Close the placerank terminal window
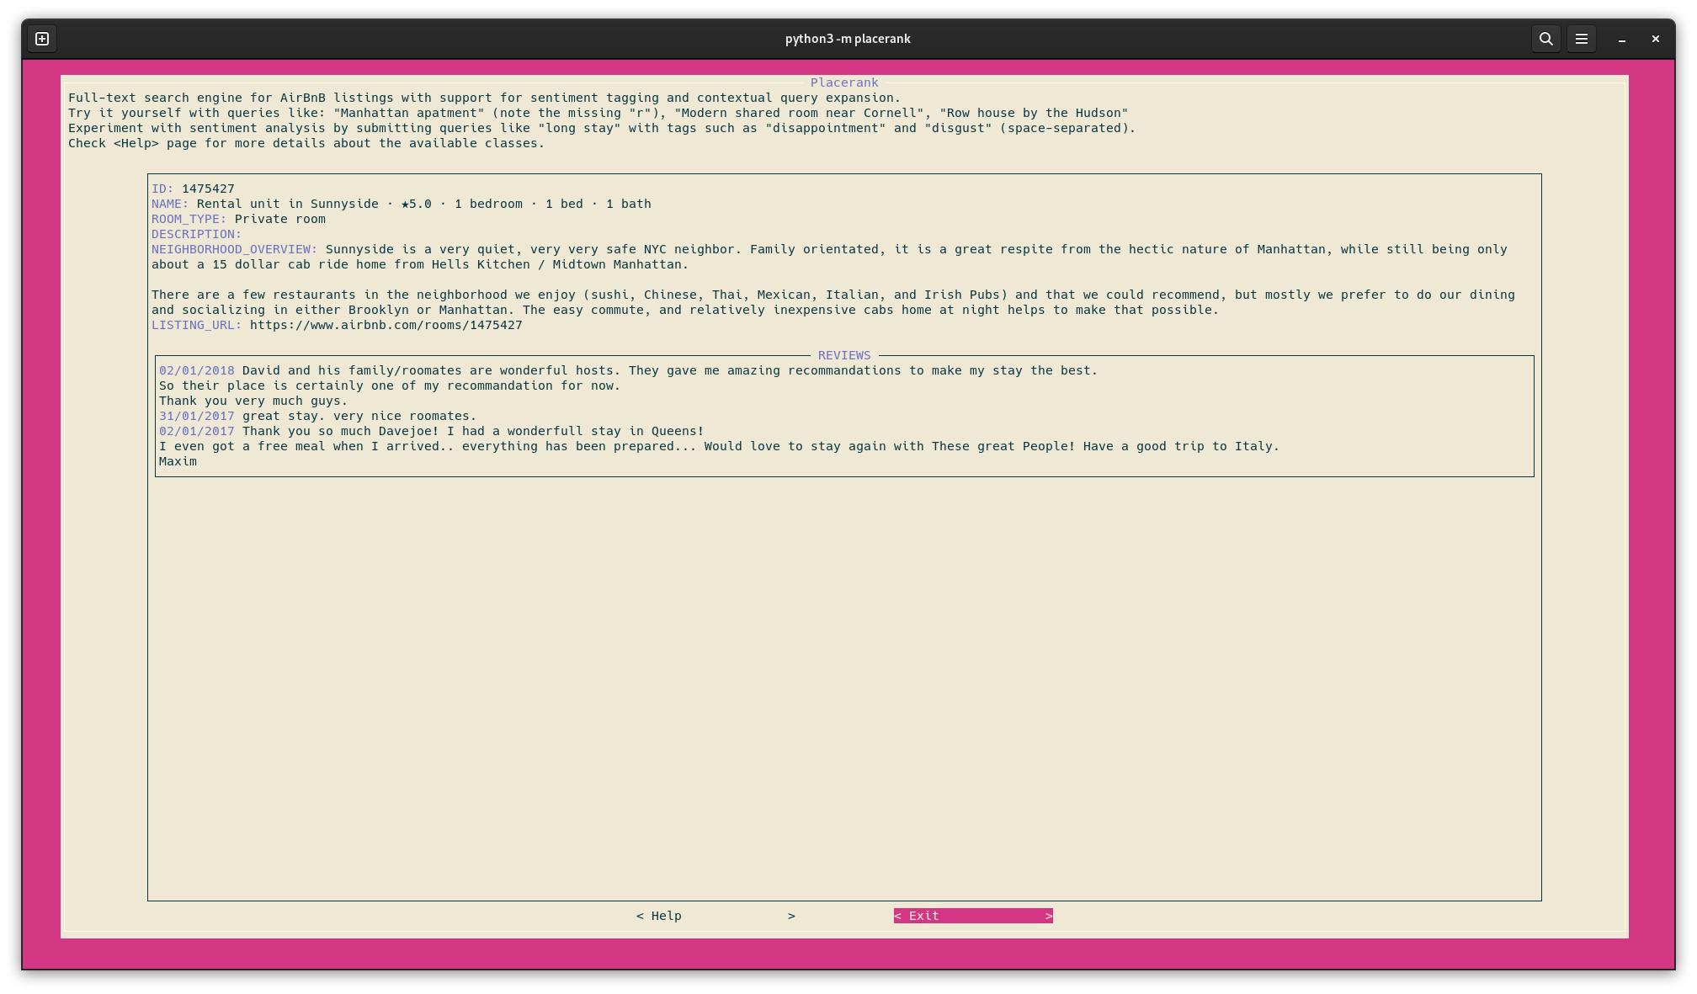The image size is (1697, 994). point(1655,39)
